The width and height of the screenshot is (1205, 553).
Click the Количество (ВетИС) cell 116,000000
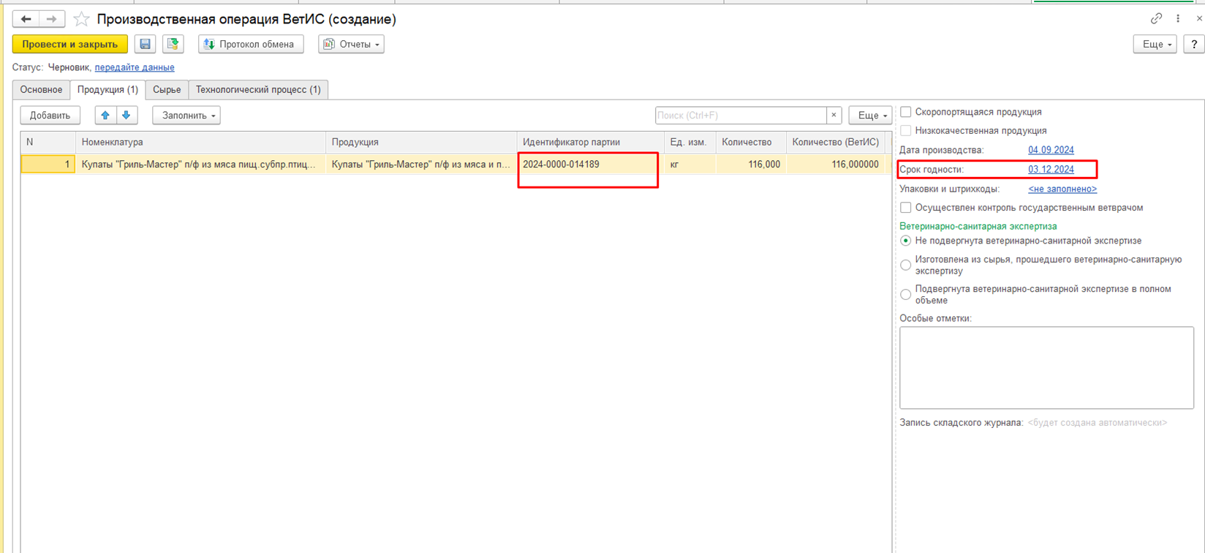(x=836, y=165)
